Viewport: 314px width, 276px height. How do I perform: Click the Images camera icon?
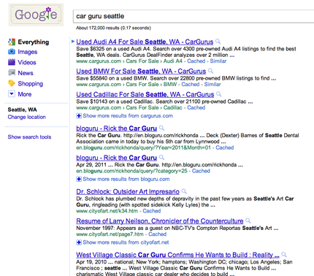pos(12,52)
